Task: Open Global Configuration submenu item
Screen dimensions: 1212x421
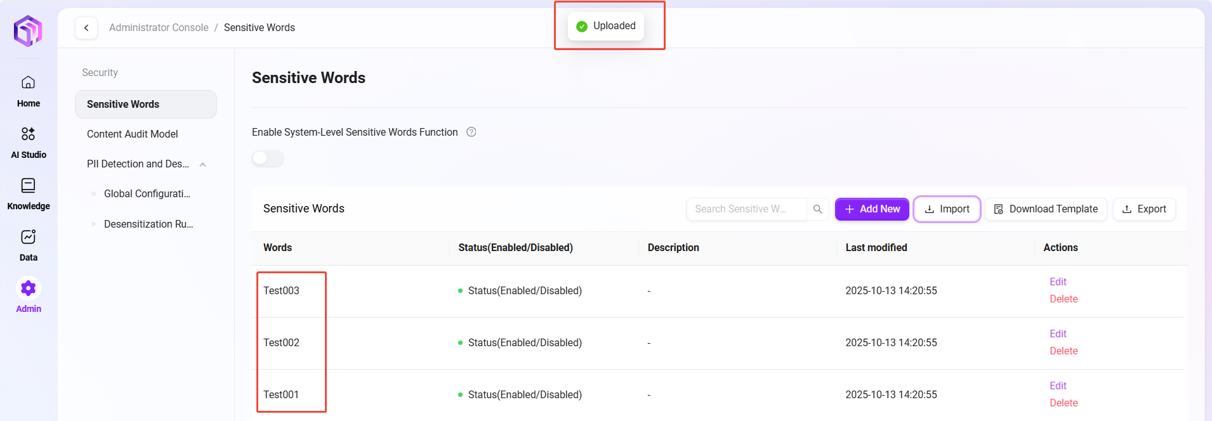Action: (147, 193)
